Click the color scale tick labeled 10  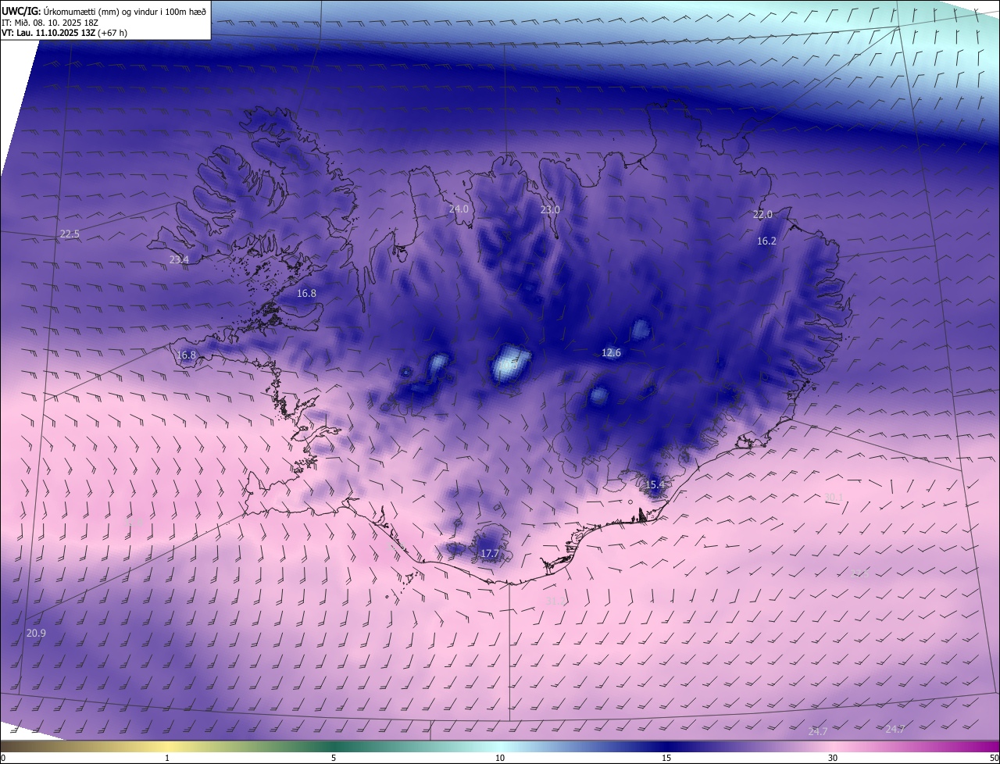(500, 758)
